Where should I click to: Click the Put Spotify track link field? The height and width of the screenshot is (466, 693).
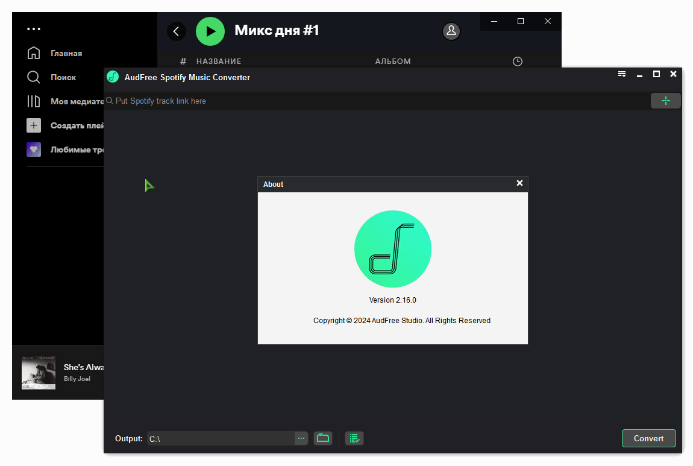pyautogui.click(x=378, y=101)
